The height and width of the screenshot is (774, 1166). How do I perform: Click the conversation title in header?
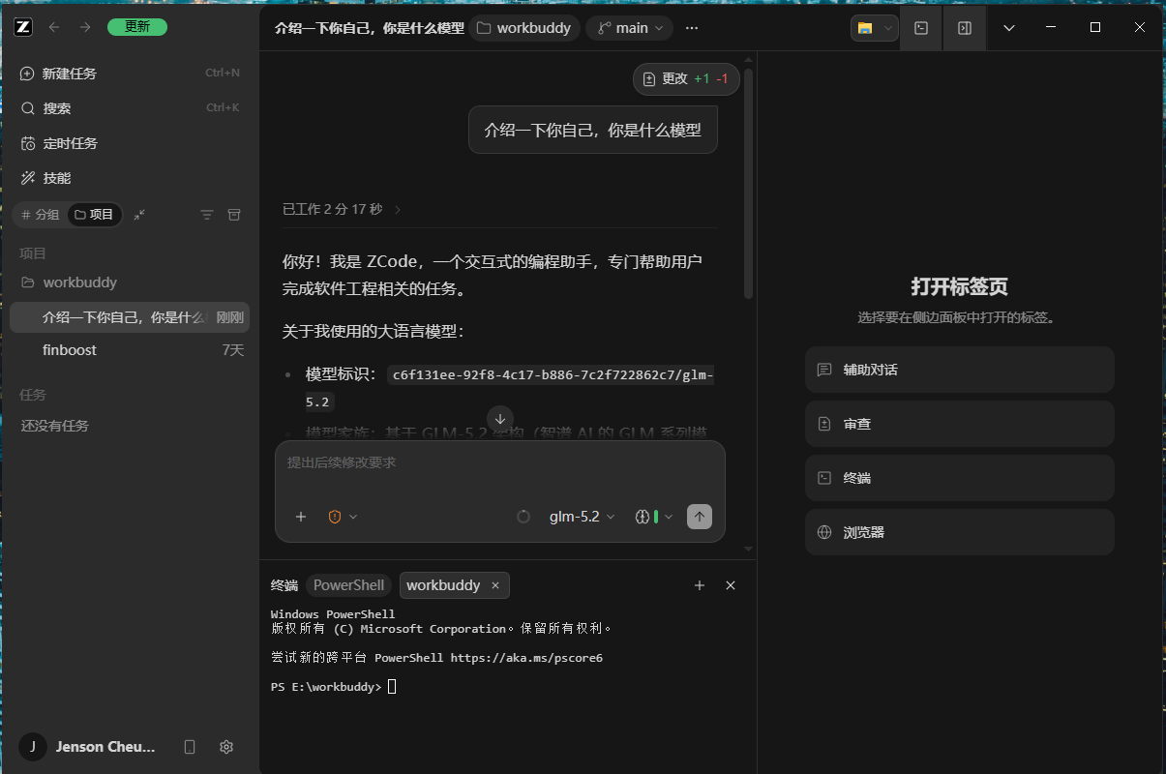pos(368,28)
